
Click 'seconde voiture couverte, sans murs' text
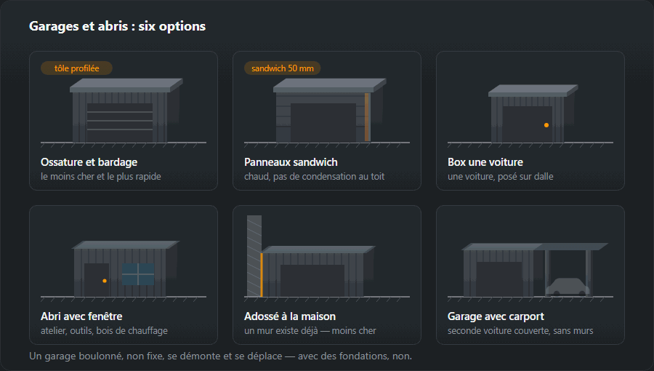(x=520, y=330)
